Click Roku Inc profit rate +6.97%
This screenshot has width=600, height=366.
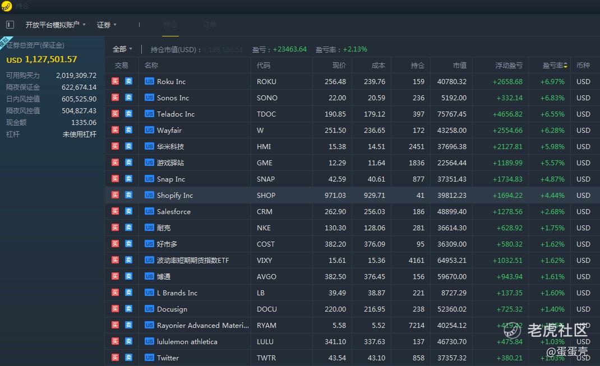point(552,81)
